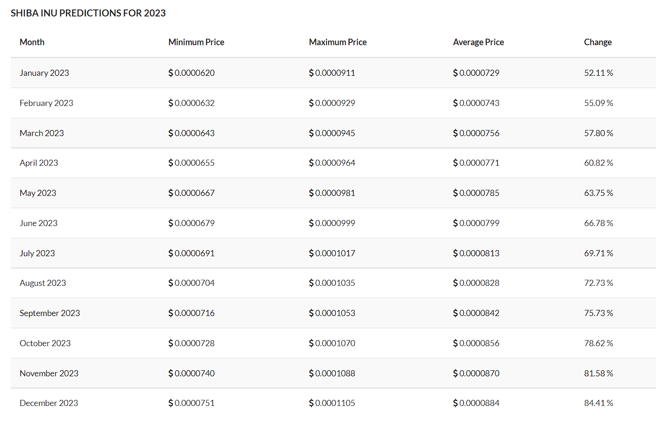Click the 63.75 % change value

(x=599, y=193)
